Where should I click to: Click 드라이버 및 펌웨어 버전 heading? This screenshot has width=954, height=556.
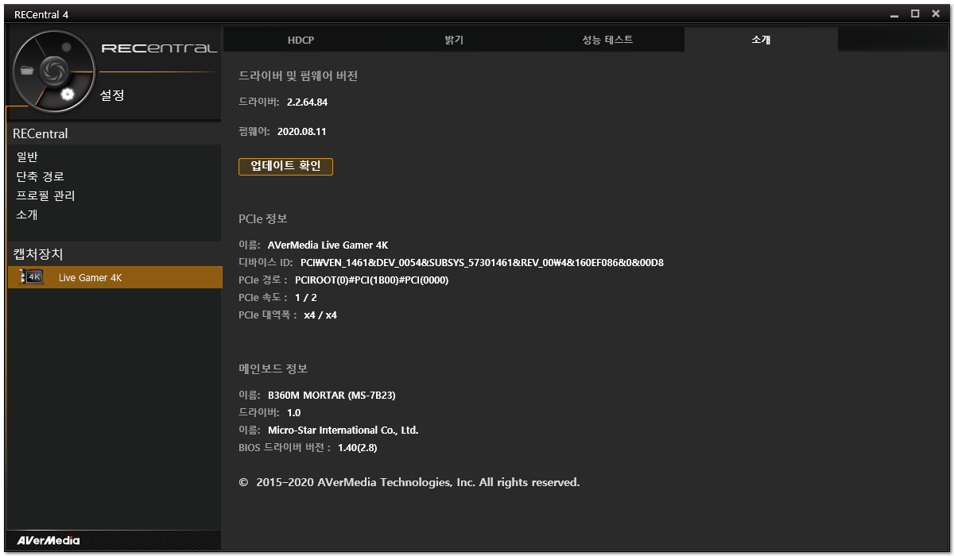tap(298, 75)
